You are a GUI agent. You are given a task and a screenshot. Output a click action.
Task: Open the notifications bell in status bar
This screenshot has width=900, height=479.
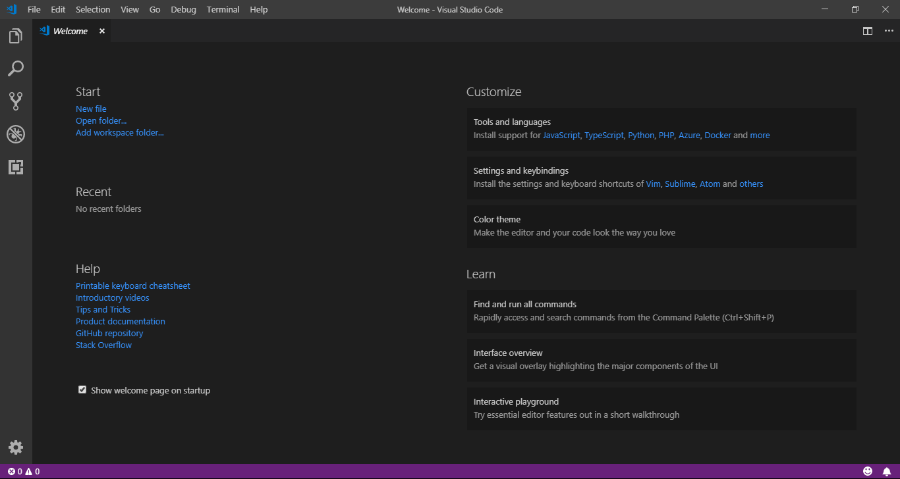[x=887, y=471]
